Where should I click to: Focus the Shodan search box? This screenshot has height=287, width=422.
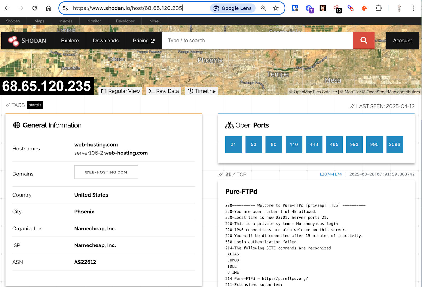pos(258,41)
